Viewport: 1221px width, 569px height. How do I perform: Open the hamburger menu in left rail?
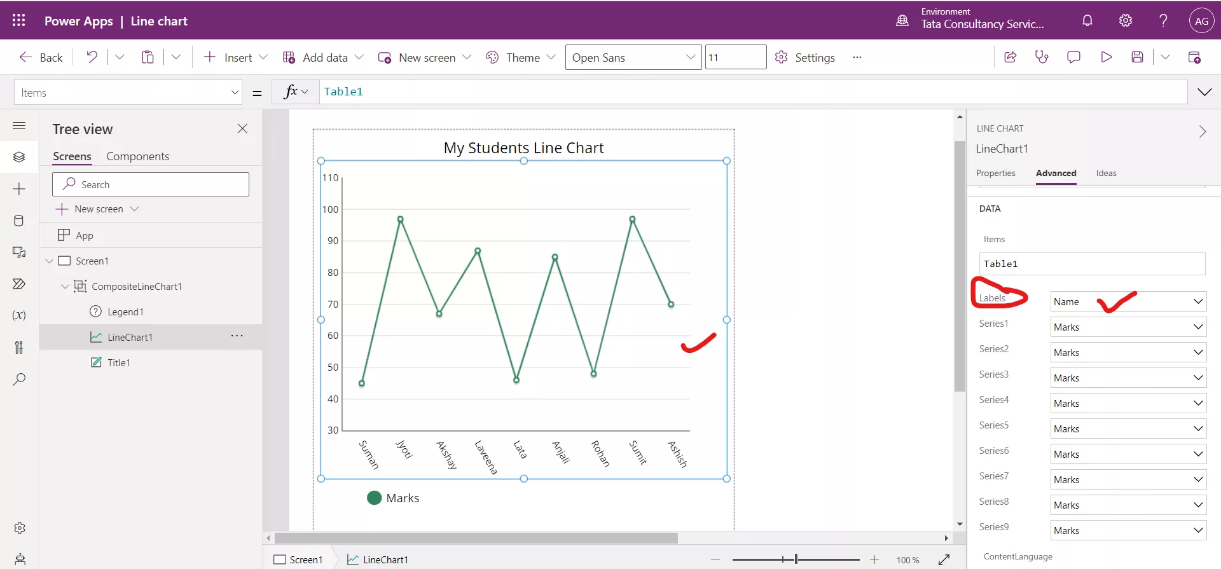click(x=19, y=125)
